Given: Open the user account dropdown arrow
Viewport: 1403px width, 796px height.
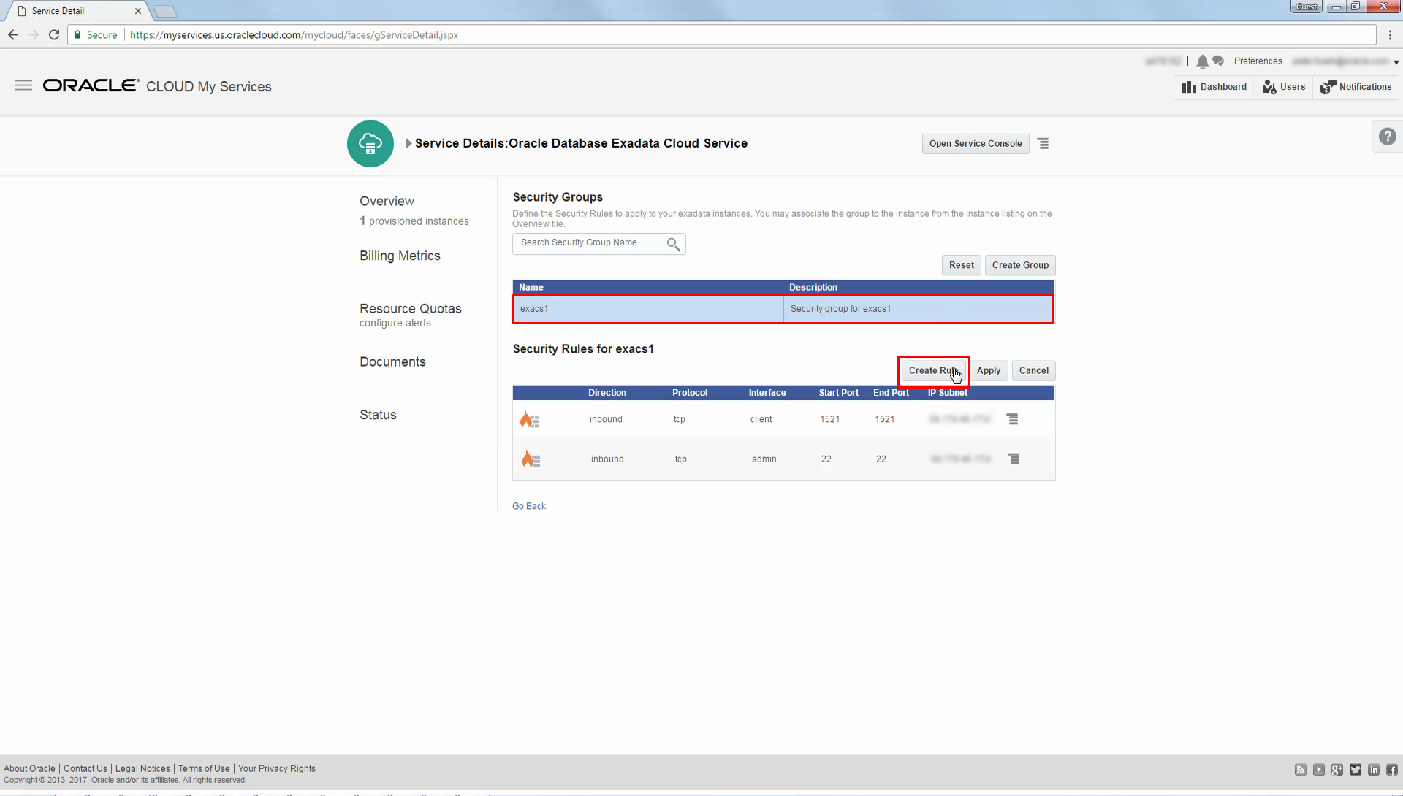Looking at the screenshot, I should 1396,62.
